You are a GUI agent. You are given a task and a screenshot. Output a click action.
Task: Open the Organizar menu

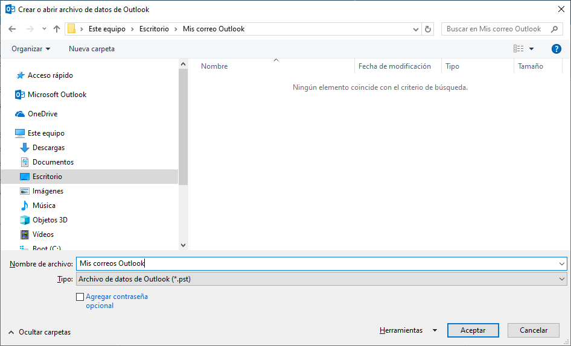coord(31,49)
